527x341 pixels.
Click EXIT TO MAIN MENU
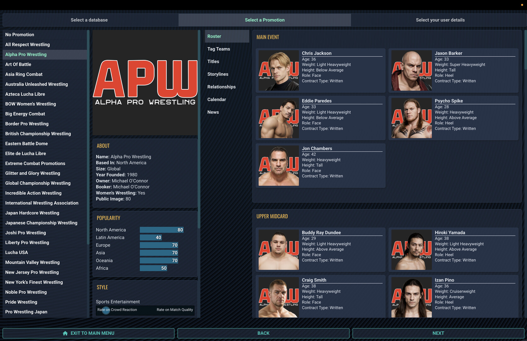point(88,333)
